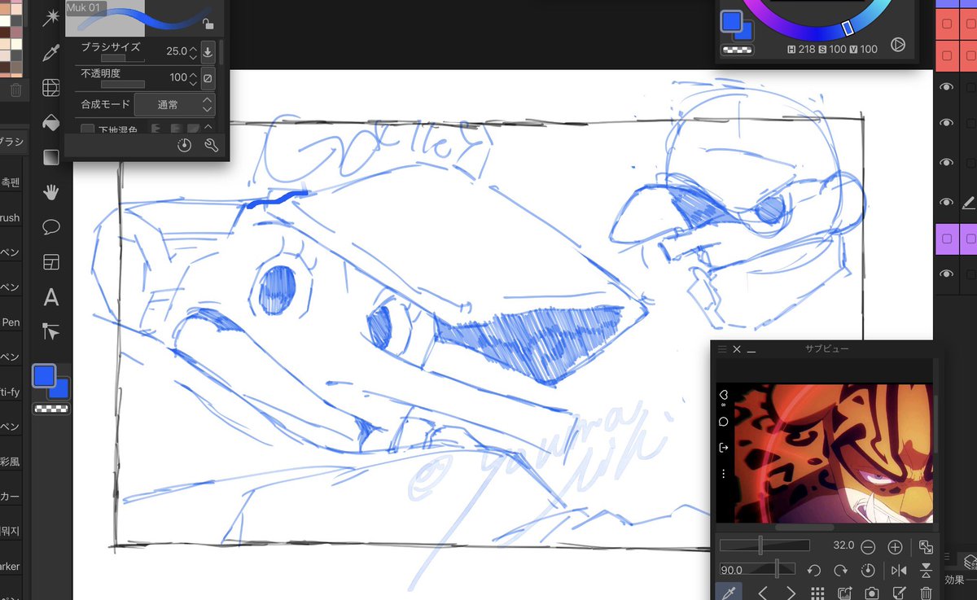
Task: Select the transparent color chip under the toolbar colors
Action: 50,409
